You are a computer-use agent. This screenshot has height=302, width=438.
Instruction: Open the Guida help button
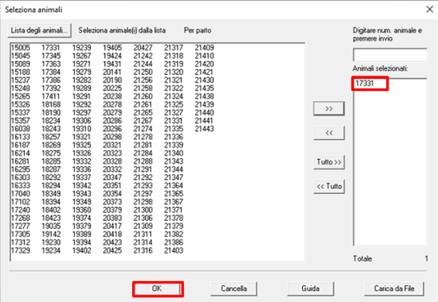pyautogui.click(x=311, y=289)
